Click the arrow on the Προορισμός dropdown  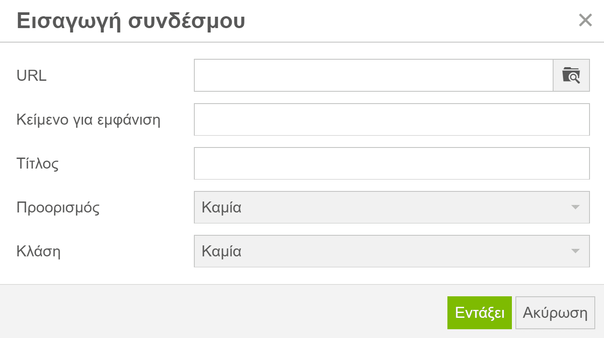pos(575,207)
